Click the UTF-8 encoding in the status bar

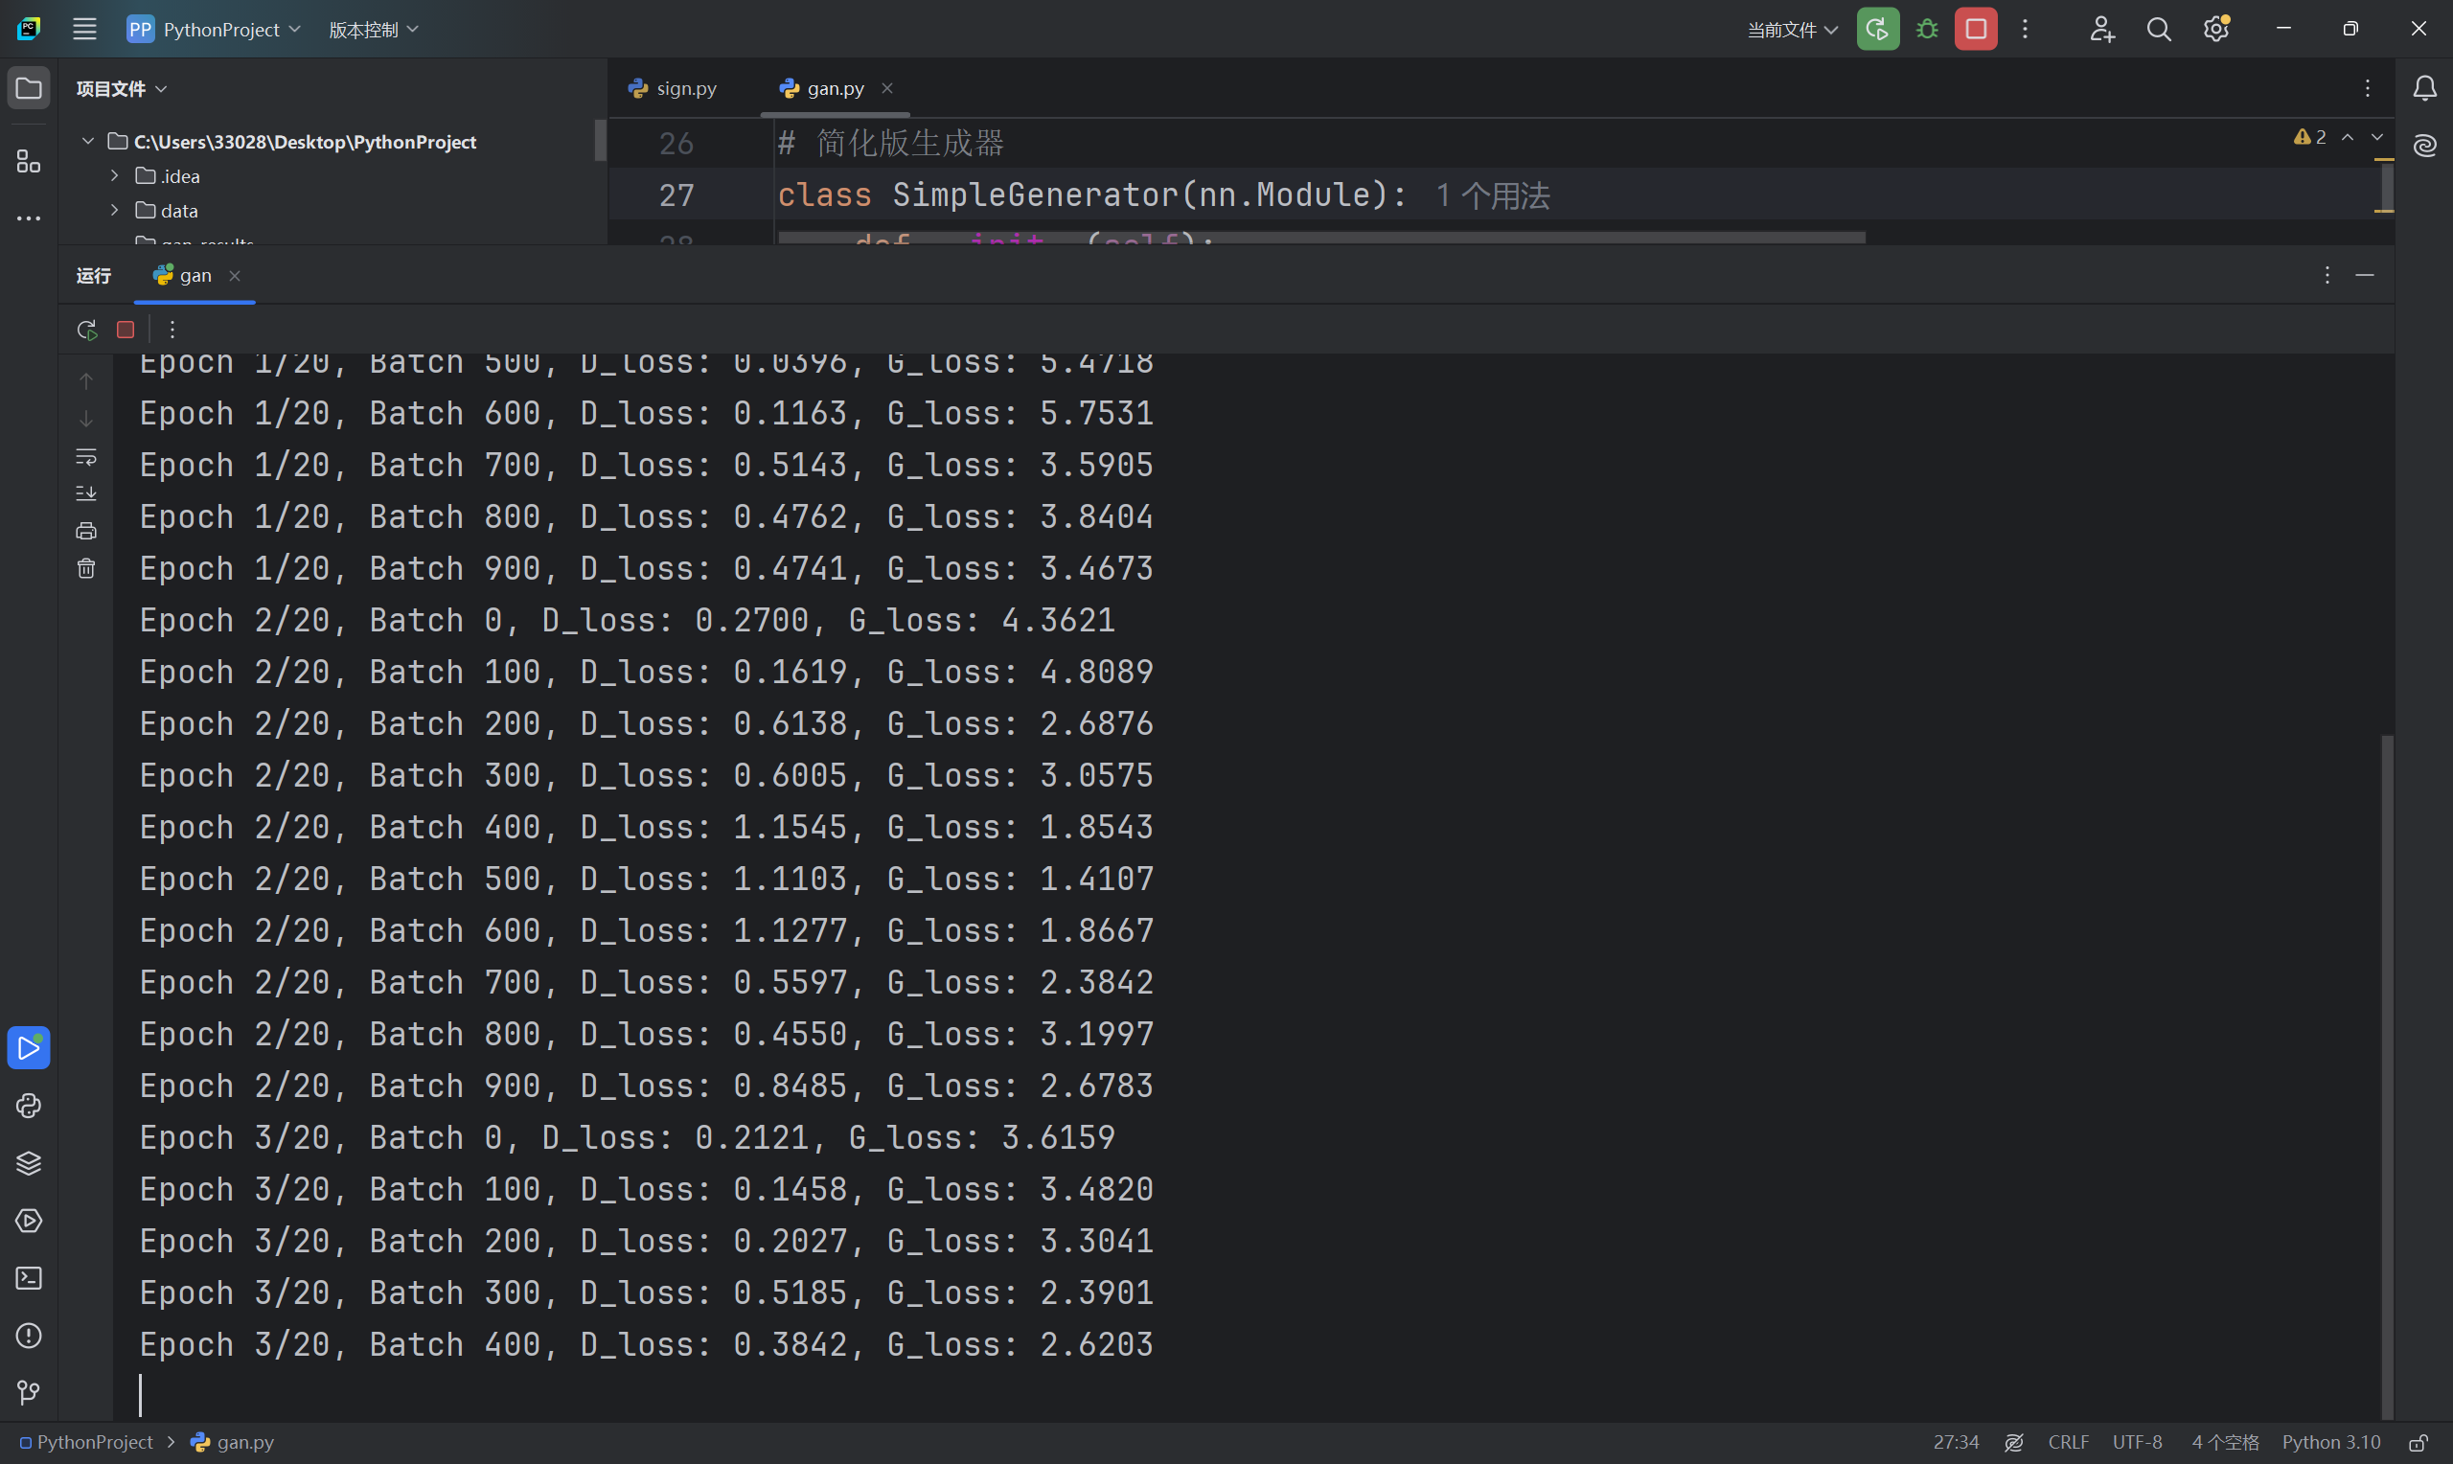click(x=2137, y=1442)
